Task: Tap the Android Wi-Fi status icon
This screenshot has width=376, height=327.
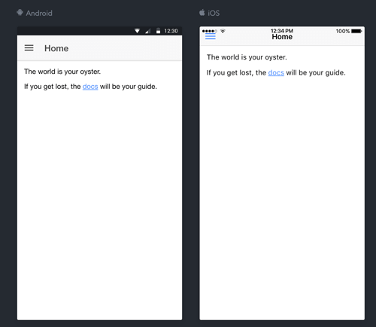Action: coord(137,31)
